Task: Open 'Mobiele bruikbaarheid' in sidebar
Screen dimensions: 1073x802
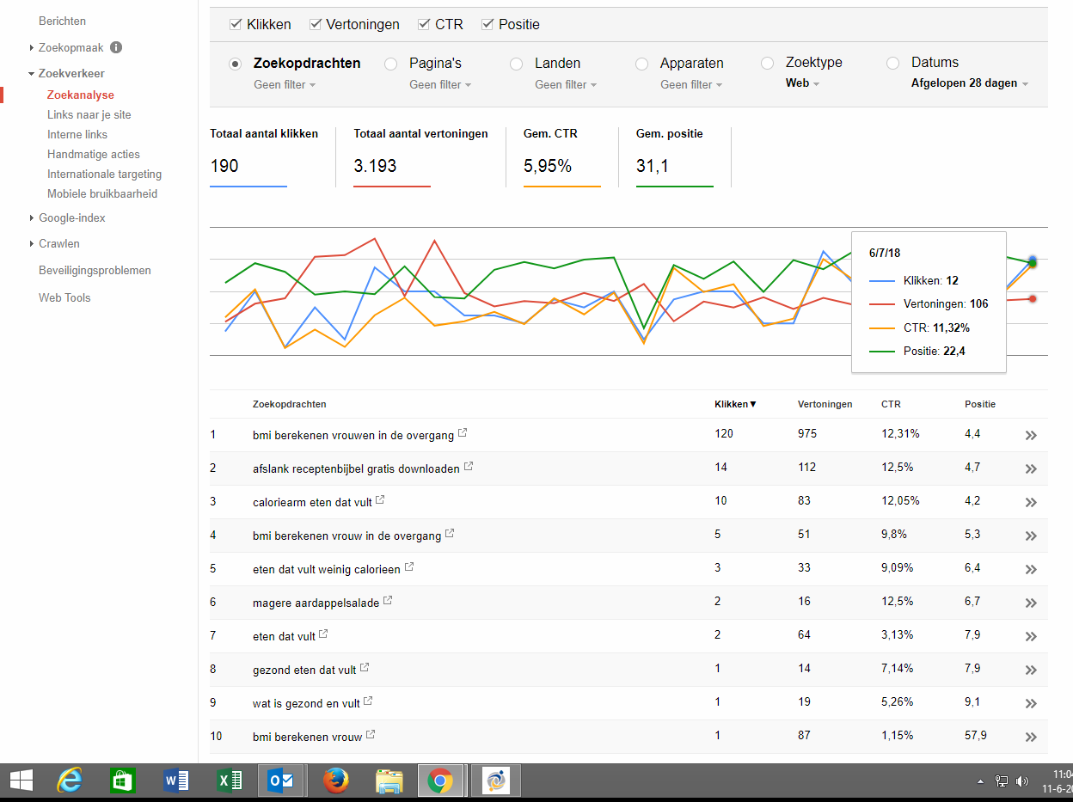Action: click(x=102, y=194)
